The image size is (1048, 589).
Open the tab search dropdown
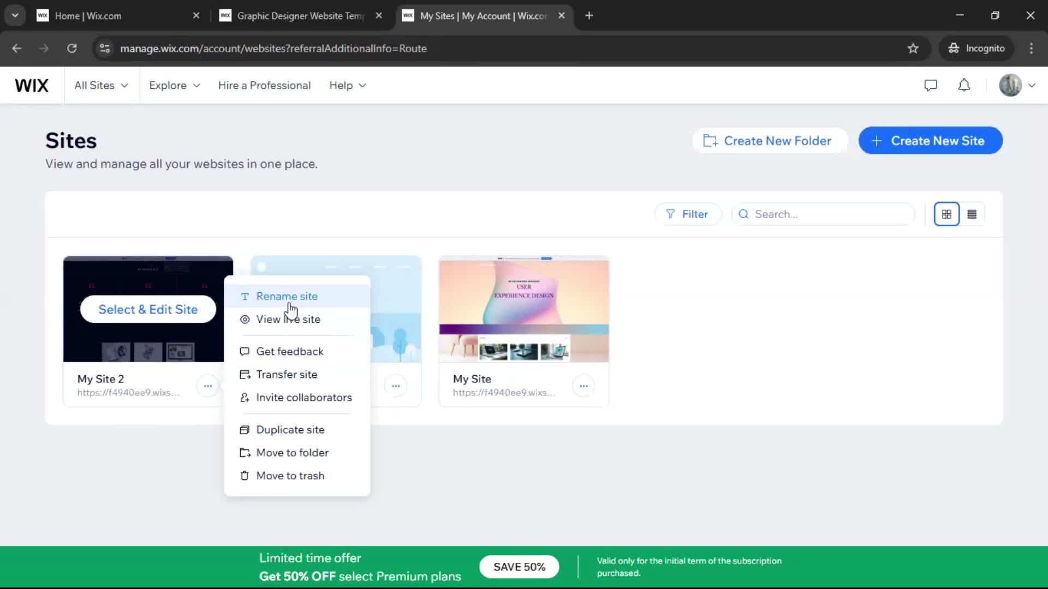click(x=15, y=16)
